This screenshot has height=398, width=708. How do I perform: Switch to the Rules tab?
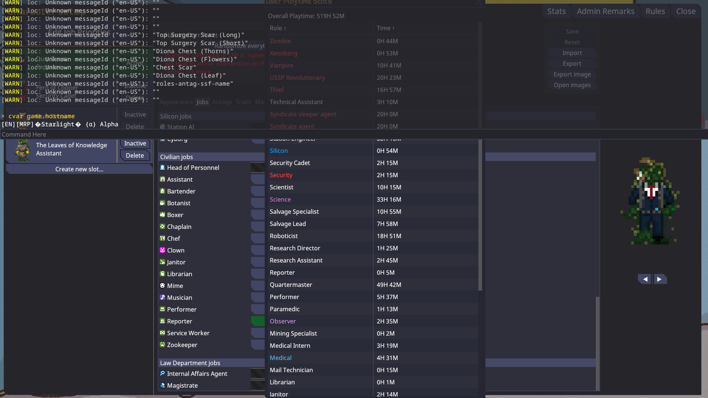(655, 11)
